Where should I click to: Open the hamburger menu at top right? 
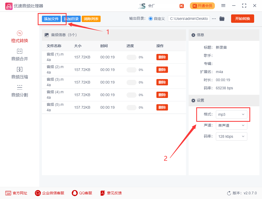click(223, 5)
